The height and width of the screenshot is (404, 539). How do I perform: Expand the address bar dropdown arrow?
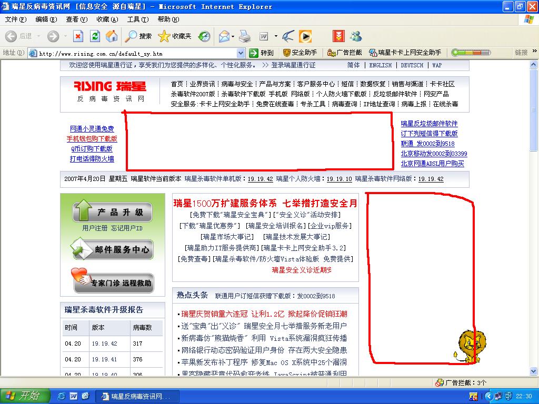[x=241, y=53]
